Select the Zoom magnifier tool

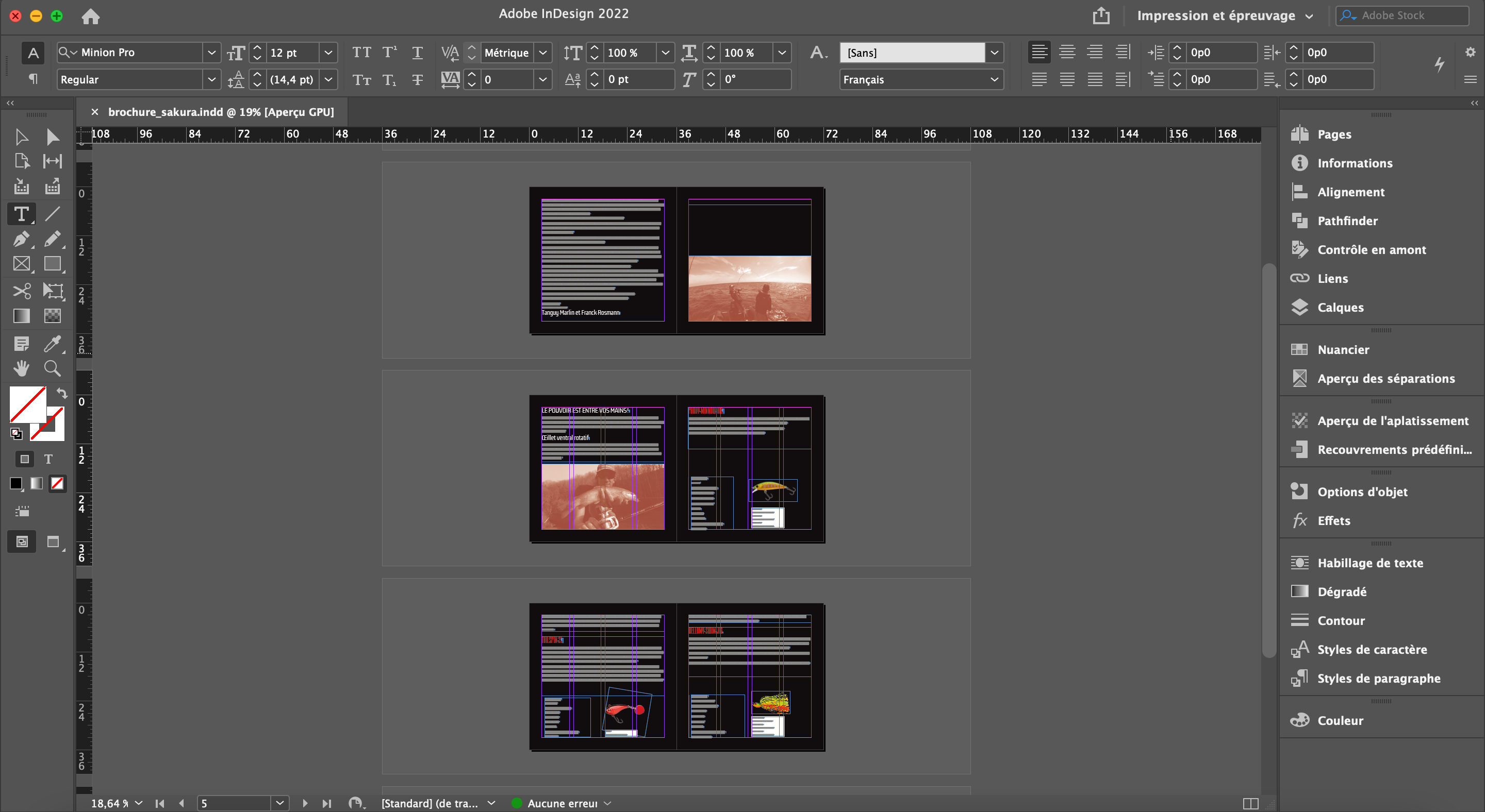(x=52, y=368)
